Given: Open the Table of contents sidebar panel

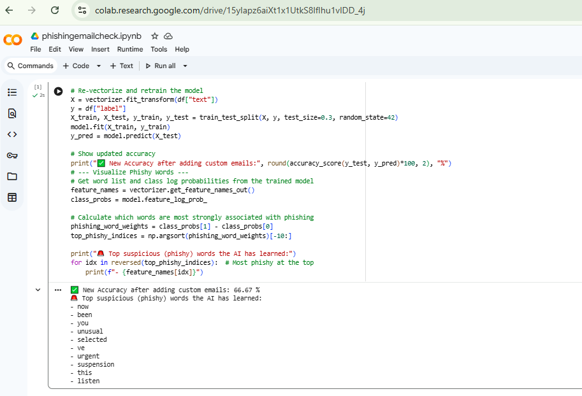Looking at the screenshot, I should (11, 92).
